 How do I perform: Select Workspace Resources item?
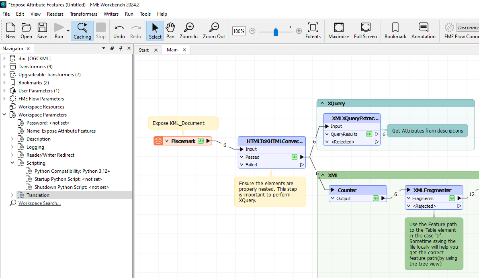(41, 106)
